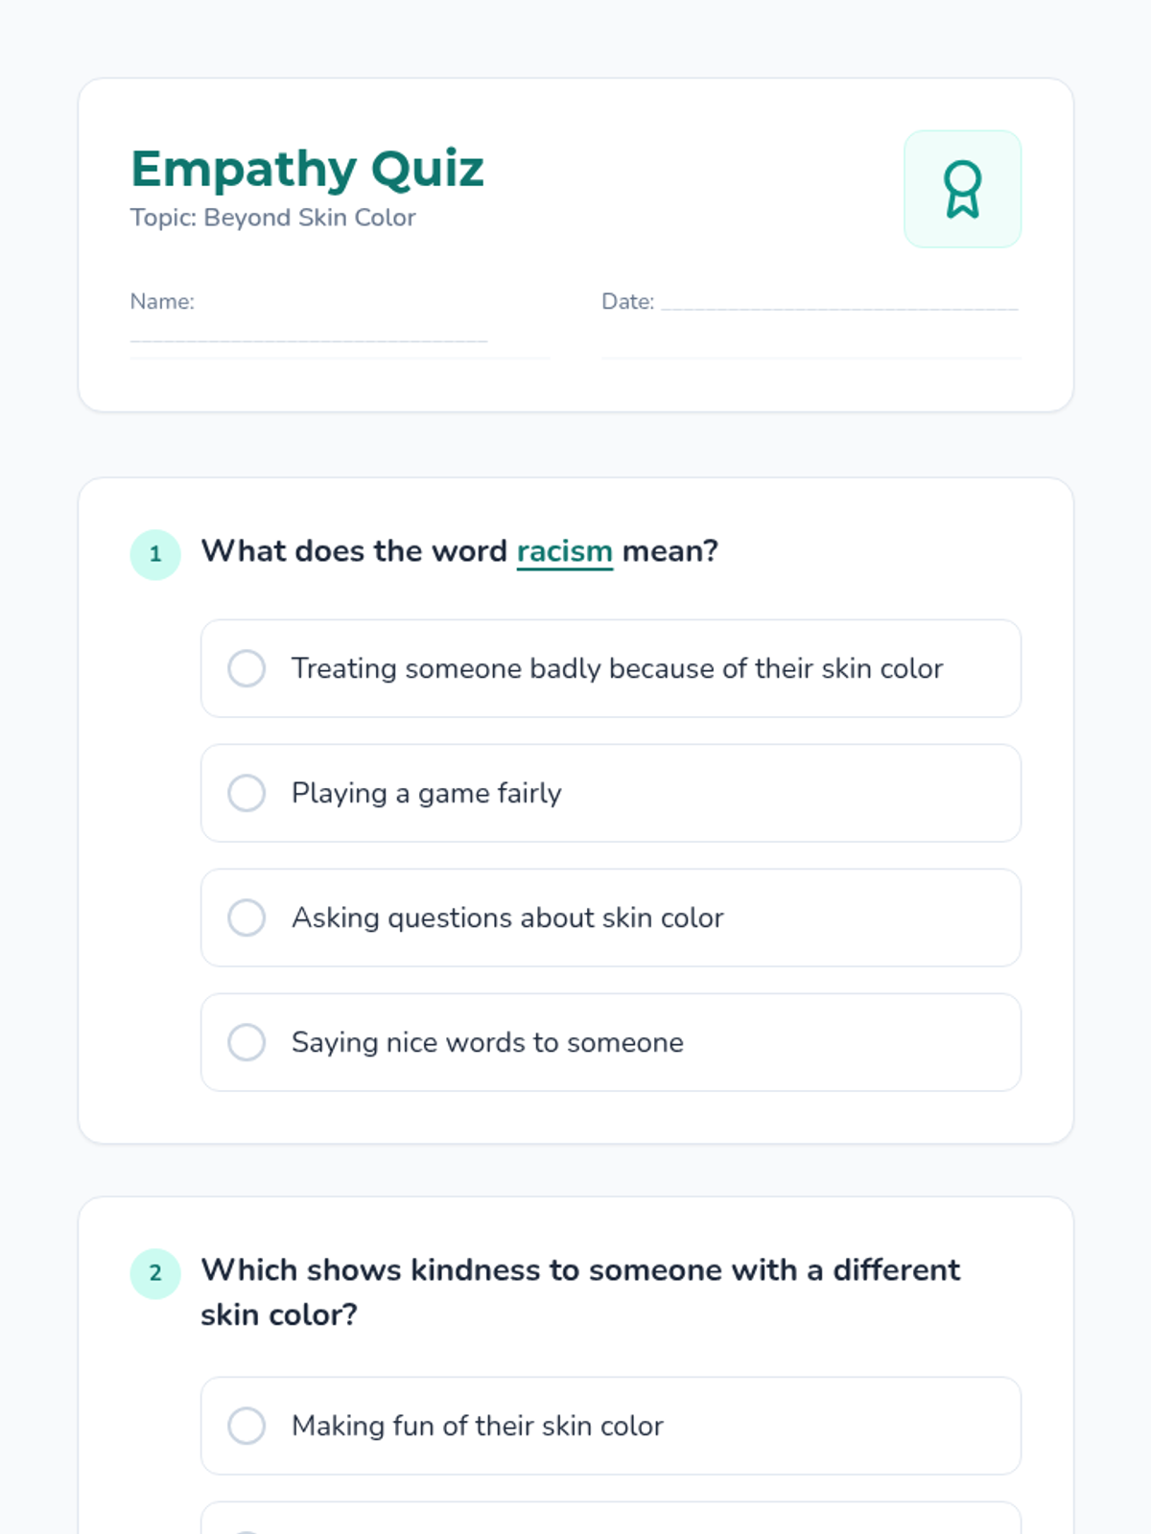
Task: Click the 'Empathy Quiz' title
Action: [307, 169]
